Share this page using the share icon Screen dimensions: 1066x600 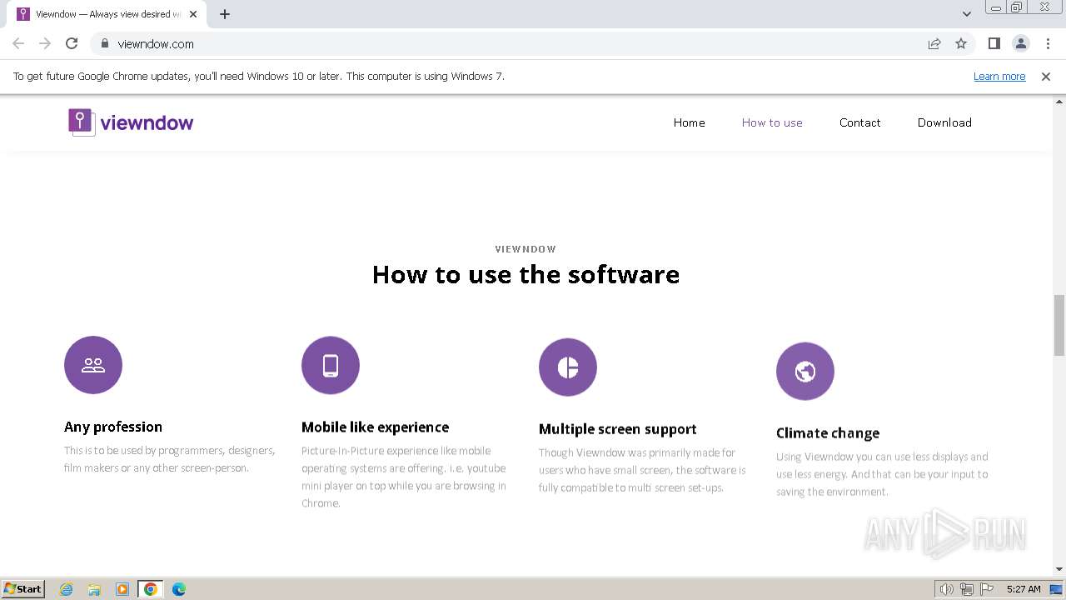point(934,43)
